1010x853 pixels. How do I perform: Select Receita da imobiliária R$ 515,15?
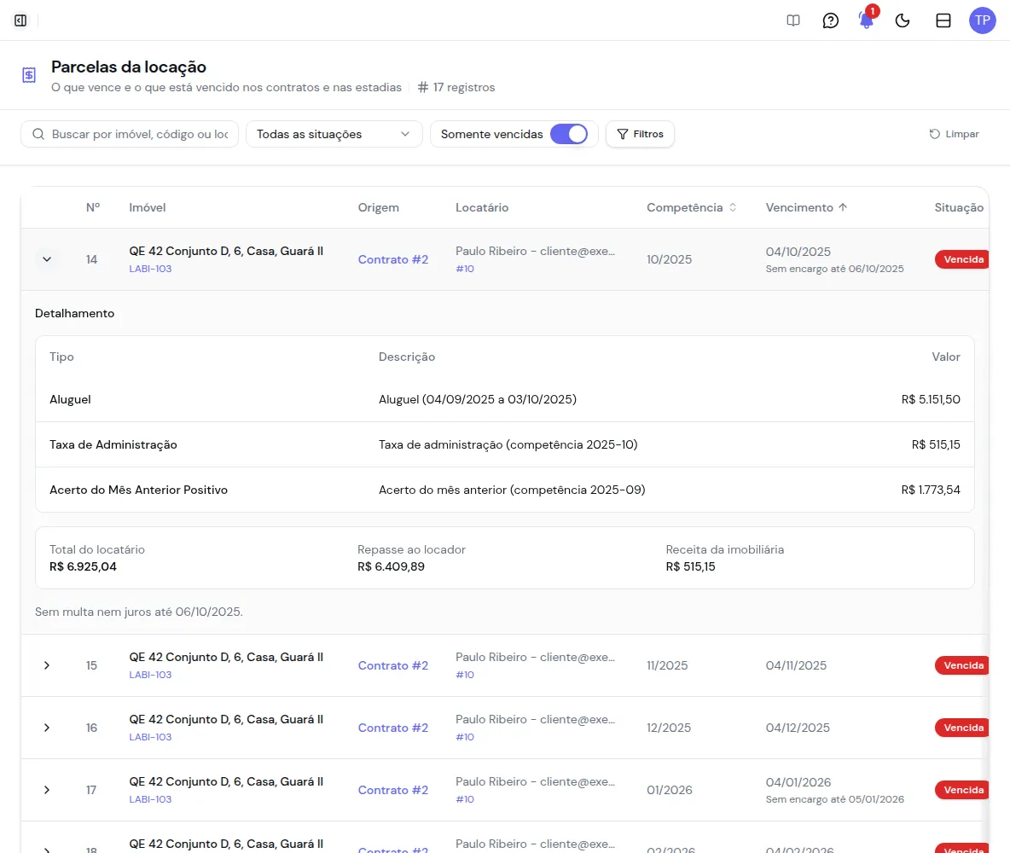click(690, 567)
